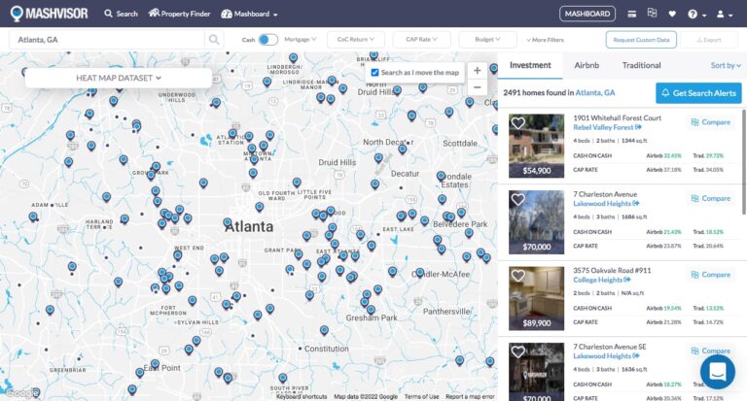This screenshot has width=747, height=401.
Task: Uncheck Search as I move the map
Action: coord(375,73)
